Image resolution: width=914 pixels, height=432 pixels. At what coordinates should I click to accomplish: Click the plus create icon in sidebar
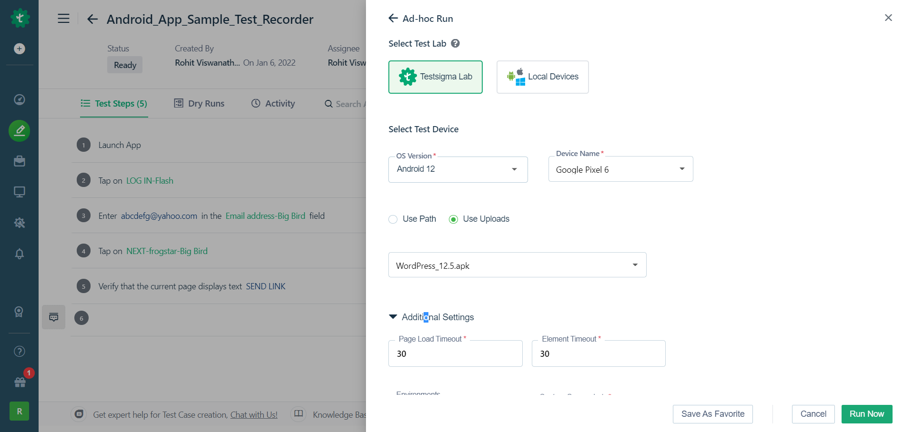[x=20, y=49]
